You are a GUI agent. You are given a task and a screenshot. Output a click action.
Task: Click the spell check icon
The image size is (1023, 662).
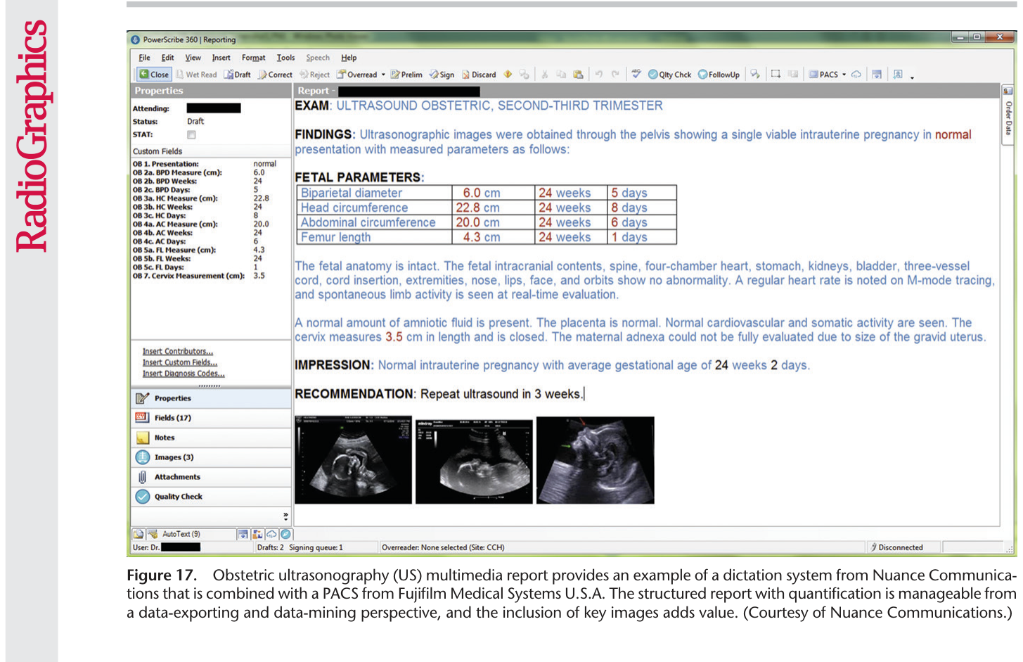[636, 74]
